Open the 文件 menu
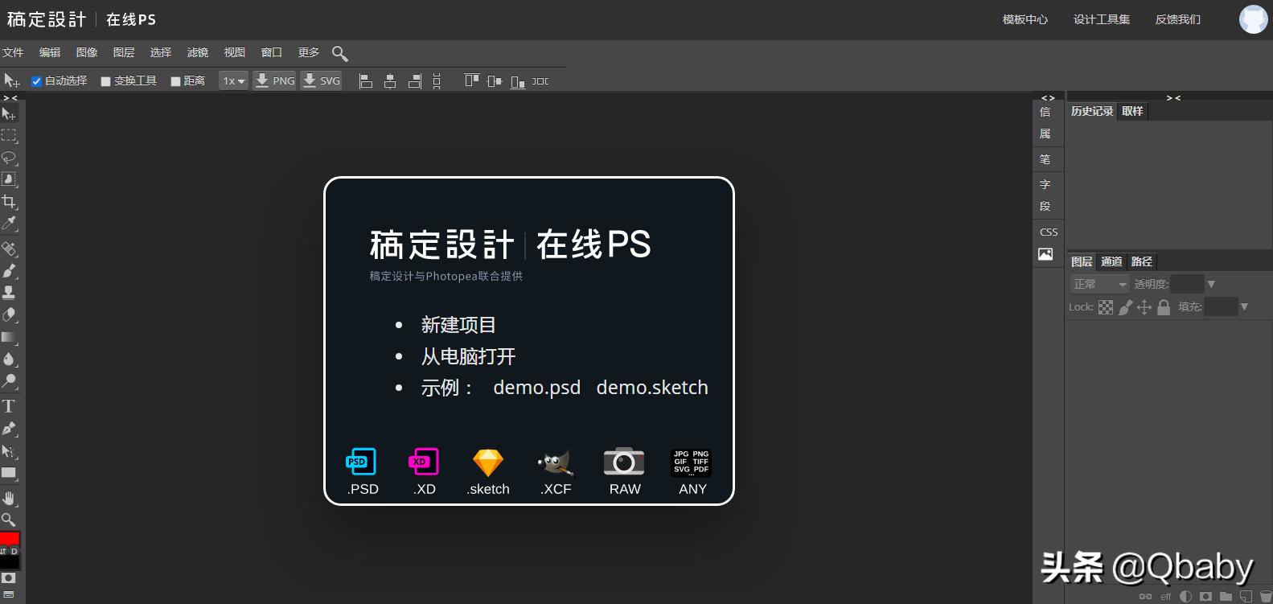 pyautogui.click(x=13, y=52)
